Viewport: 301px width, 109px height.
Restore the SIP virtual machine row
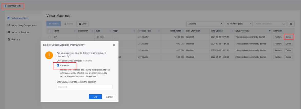pos(278,37)
